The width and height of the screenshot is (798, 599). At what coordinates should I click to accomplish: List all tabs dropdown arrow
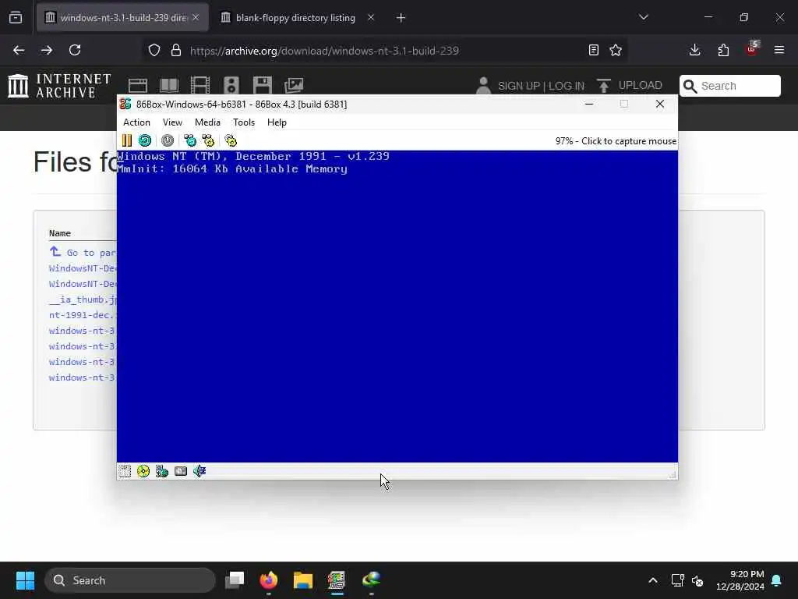[x=644, y=17]
